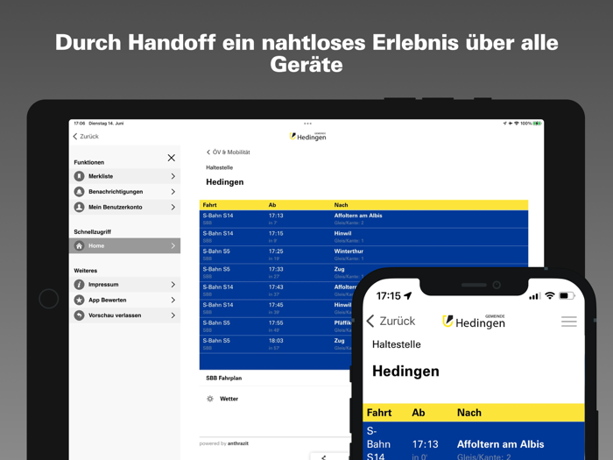Tap the iPad battery status icon
The image size is (613, 460).
[x=537, y=124]
